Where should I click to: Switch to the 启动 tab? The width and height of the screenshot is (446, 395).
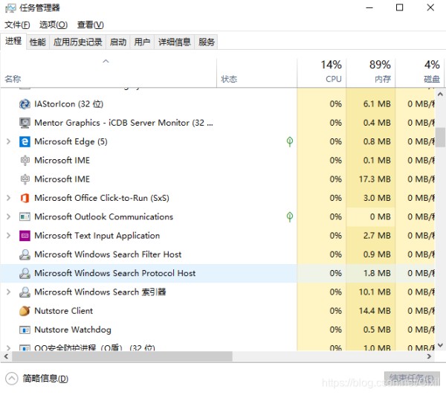(x=118, y=42)
